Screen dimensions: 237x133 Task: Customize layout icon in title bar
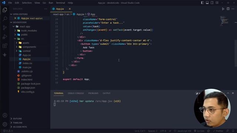click(x=217, y=3)
